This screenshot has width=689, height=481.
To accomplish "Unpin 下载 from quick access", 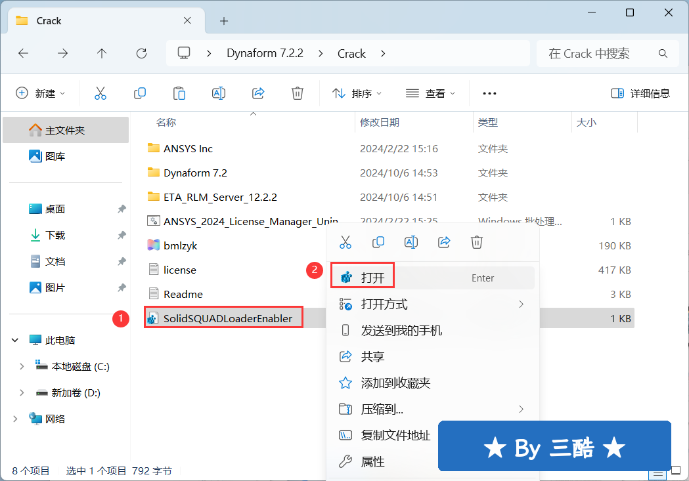I will [122, 235].
